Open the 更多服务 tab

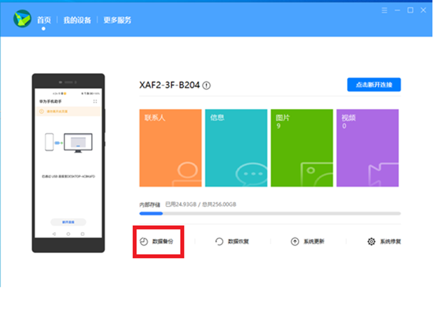[x=117, y=20]
